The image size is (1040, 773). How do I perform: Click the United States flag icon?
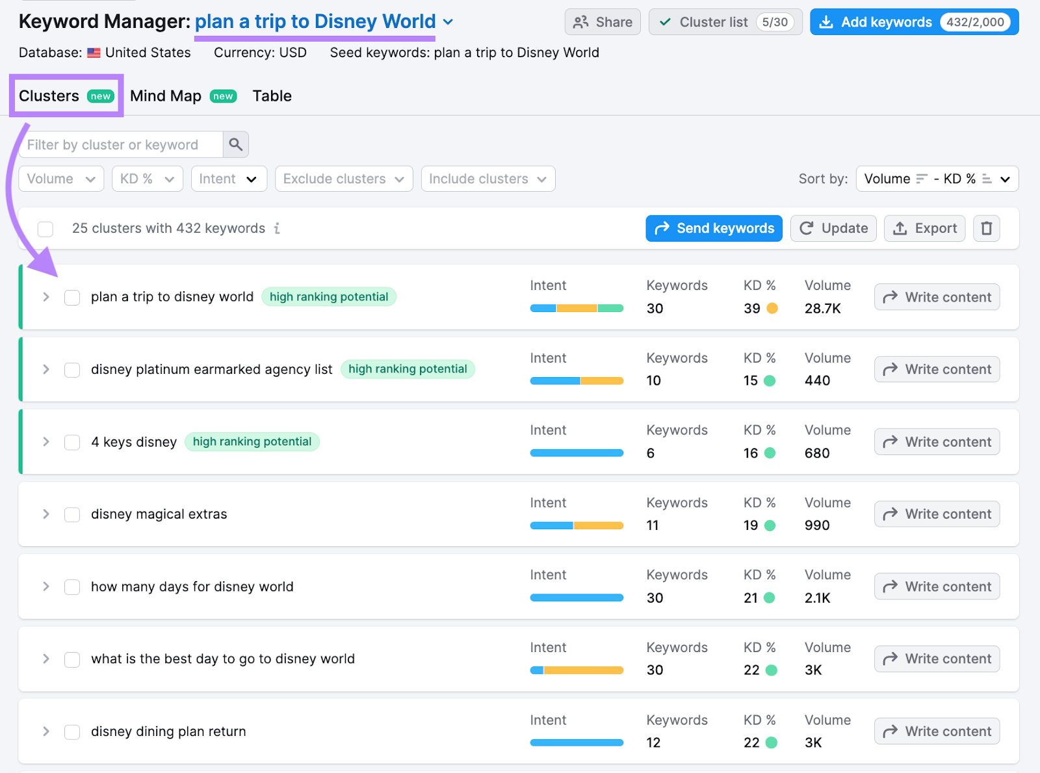[94, 53]
